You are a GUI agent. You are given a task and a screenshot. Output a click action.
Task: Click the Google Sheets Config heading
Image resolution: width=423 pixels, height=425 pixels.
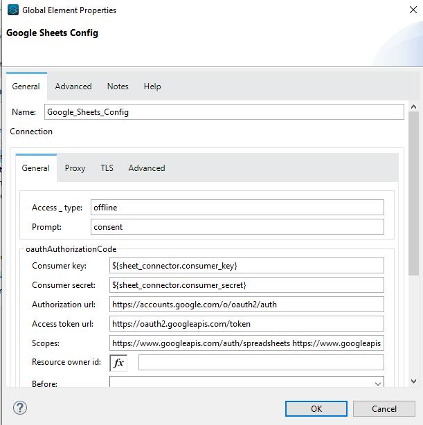(52, 33)
